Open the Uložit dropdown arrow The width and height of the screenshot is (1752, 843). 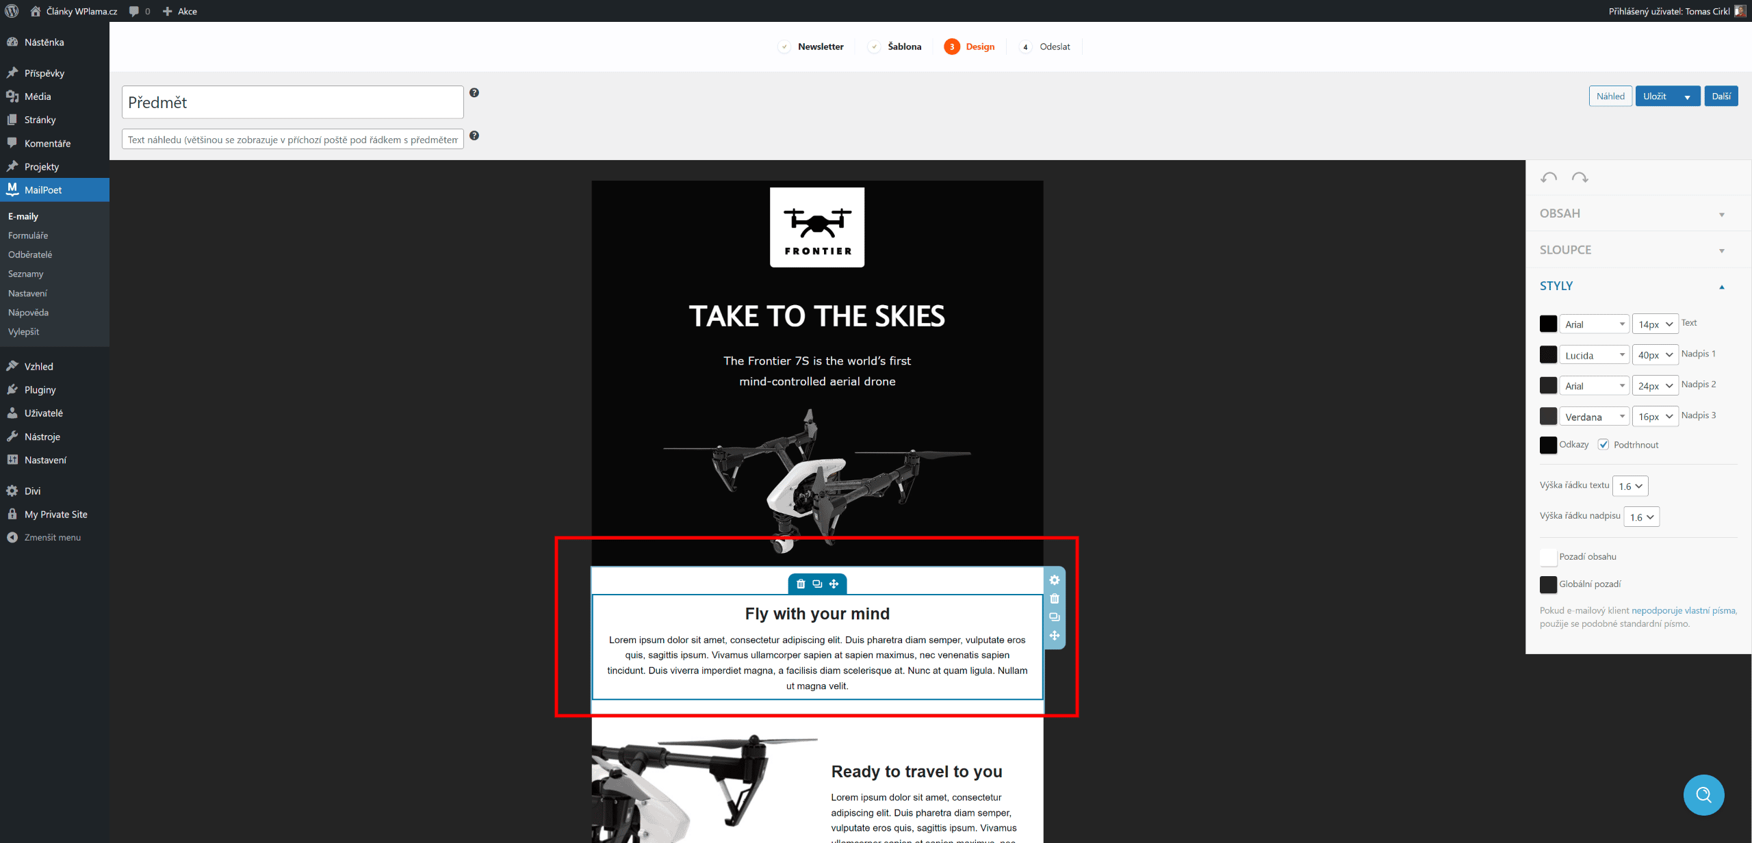click(x=1687, y=96)
